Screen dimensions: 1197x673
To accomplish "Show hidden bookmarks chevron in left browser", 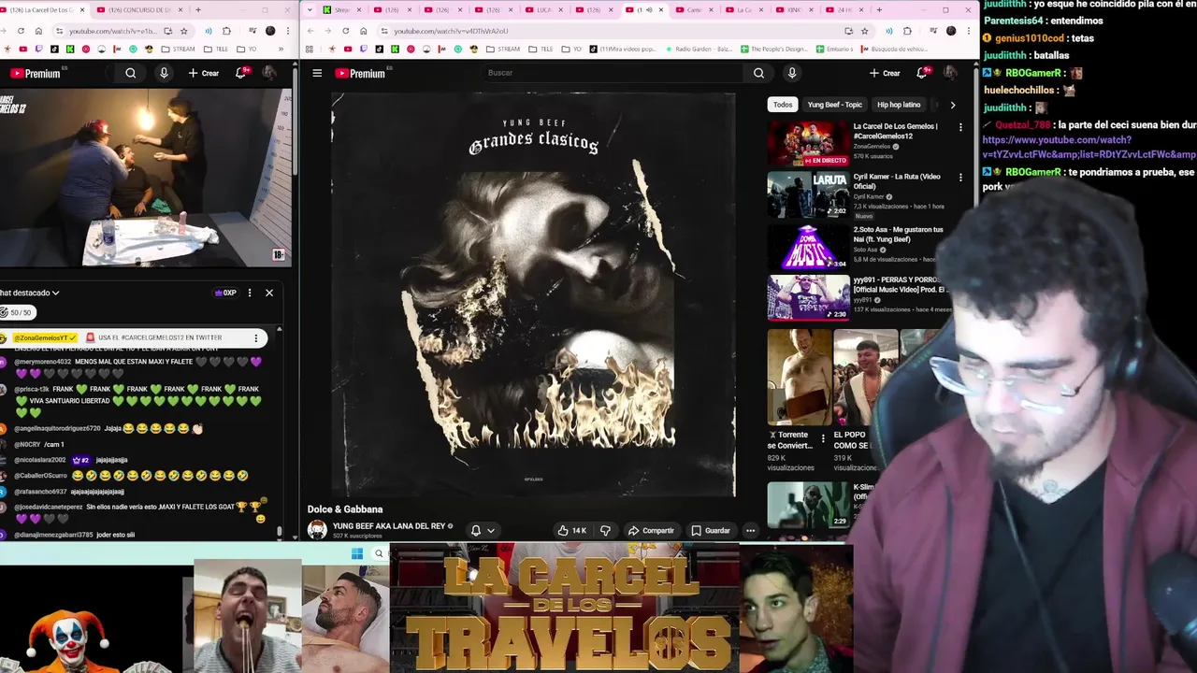I will tap(281, 49).
